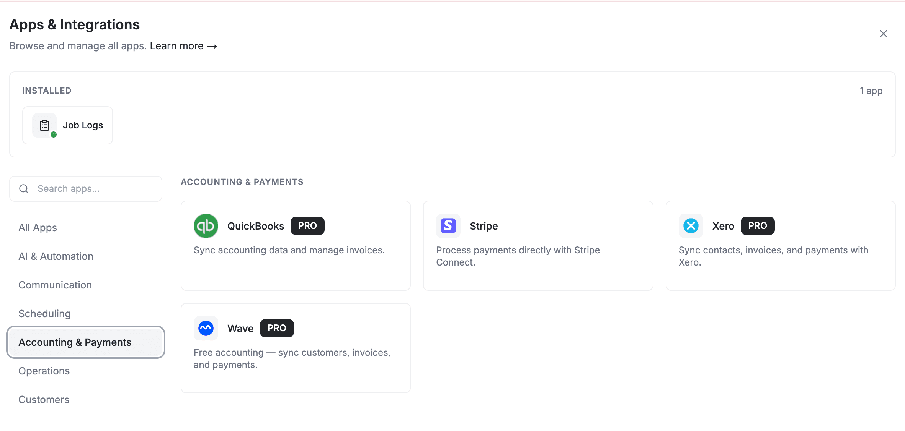The image size is (905, 431).
Task: Open the Scheduling apps list
Action: coord(44,313)
